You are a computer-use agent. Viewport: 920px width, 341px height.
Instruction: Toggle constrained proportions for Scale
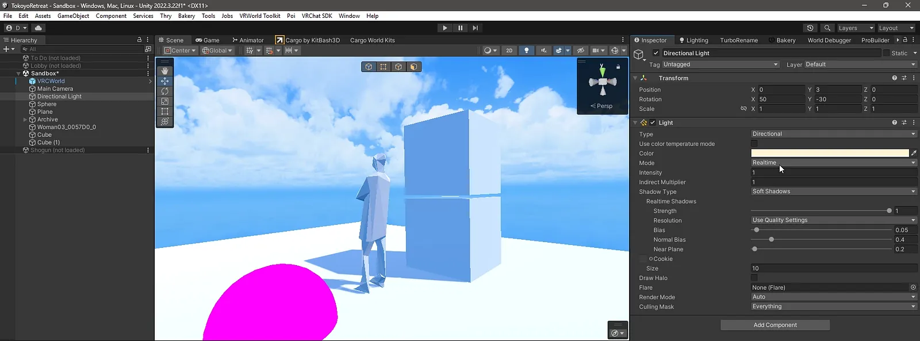[743, 109]
